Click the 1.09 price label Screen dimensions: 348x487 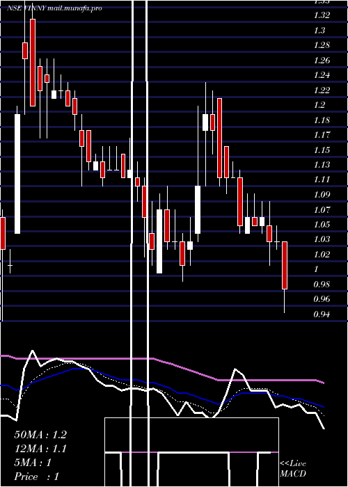click(x=322, y=195)
